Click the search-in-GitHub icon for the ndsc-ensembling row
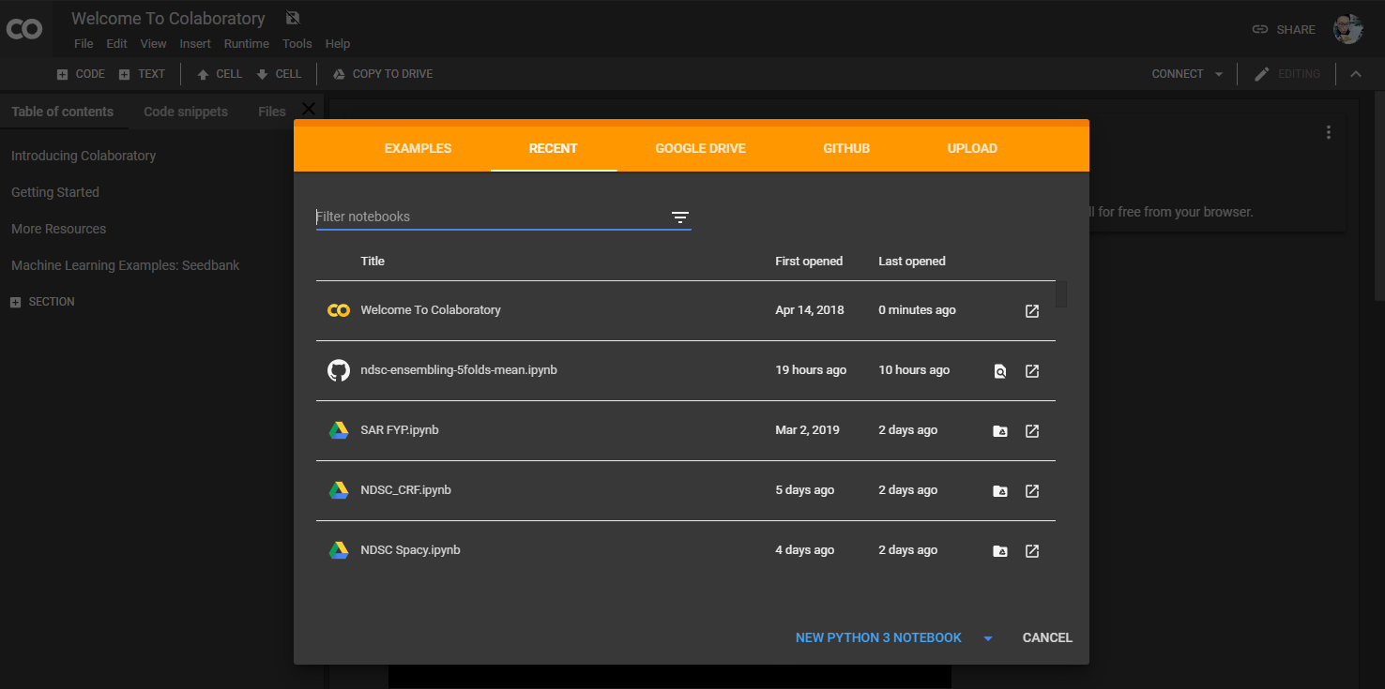The image size is (1385, 689). point(1000,371)
